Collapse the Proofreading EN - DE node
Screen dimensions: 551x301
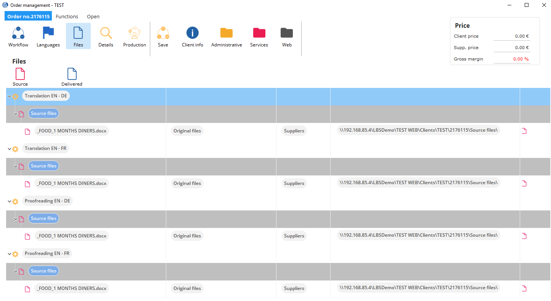(x=10, y=202)
